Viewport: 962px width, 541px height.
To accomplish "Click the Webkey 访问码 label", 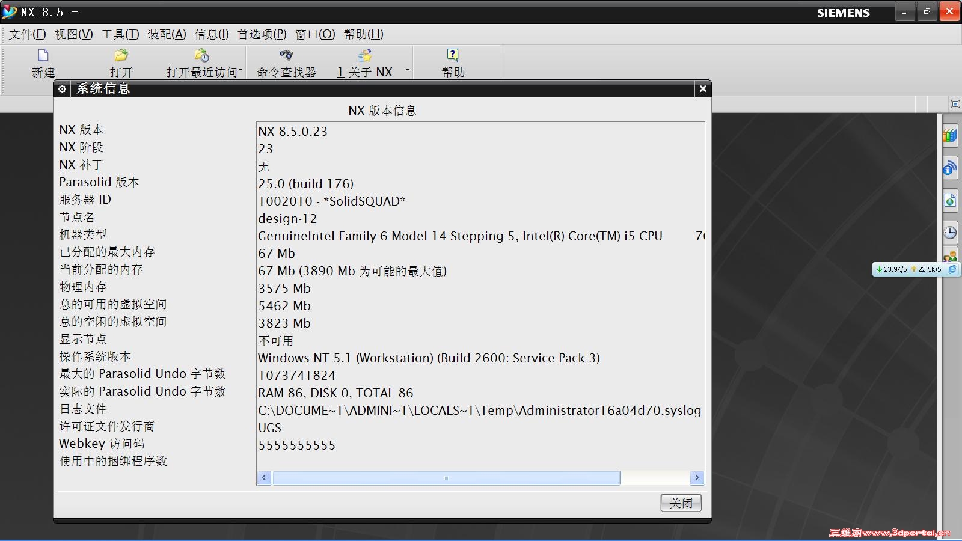I will (x=102, y=444).
